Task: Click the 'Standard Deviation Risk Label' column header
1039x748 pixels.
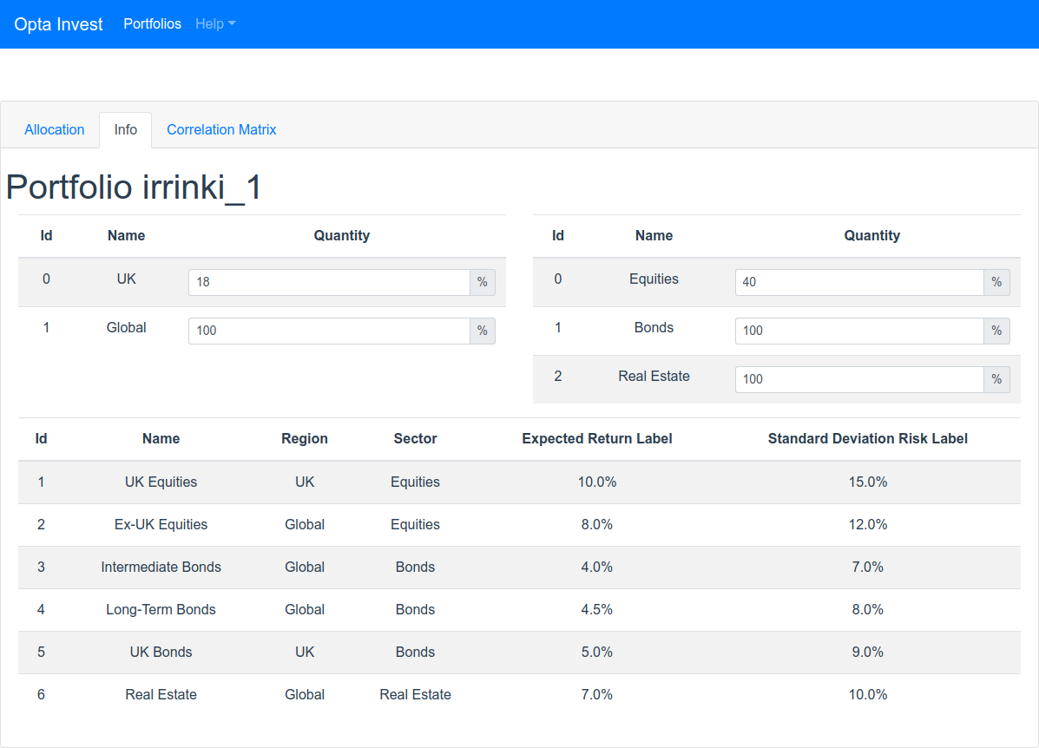Action: coord(868,438)
